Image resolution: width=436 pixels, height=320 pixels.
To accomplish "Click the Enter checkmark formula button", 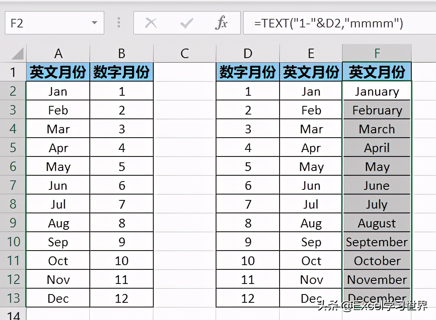I will pyautogui.click(x=187, y=23).
